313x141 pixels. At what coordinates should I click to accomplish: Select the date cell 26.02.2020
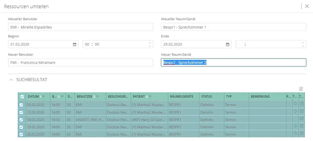coord(38,134)
